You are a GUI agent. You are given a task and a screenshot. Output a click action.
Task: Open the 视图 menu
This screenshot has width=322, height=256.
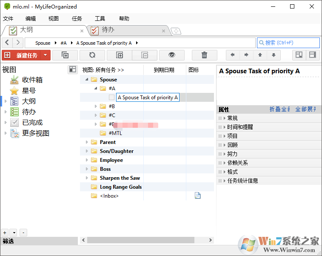[54, 19]
